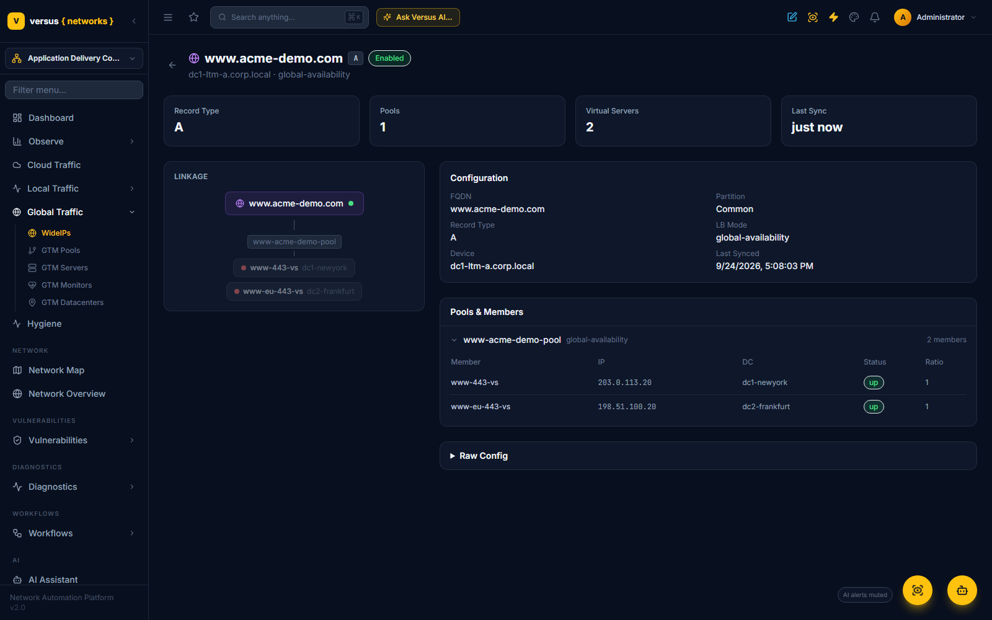Open the edit note icon in the top bar

click(x=792, y=17)
